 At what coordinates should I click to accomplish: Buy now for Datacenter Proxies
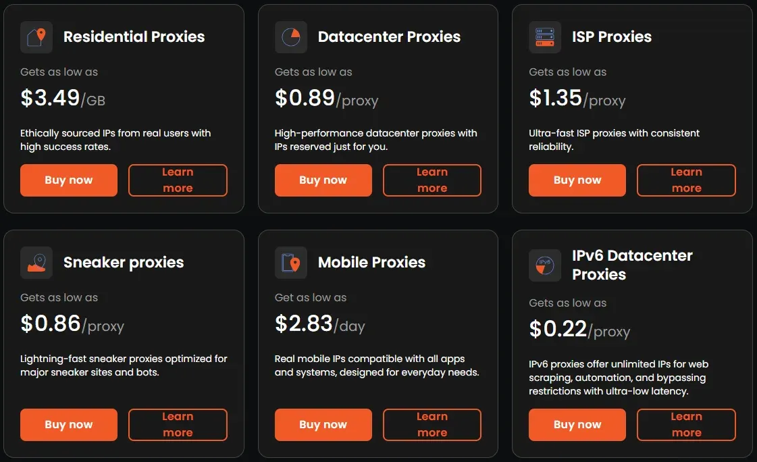(323, 180)
